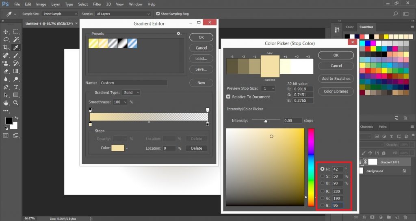Create a new swatch from the panel icon
Viewport: 416px width, 221px height.
point(396,118)
